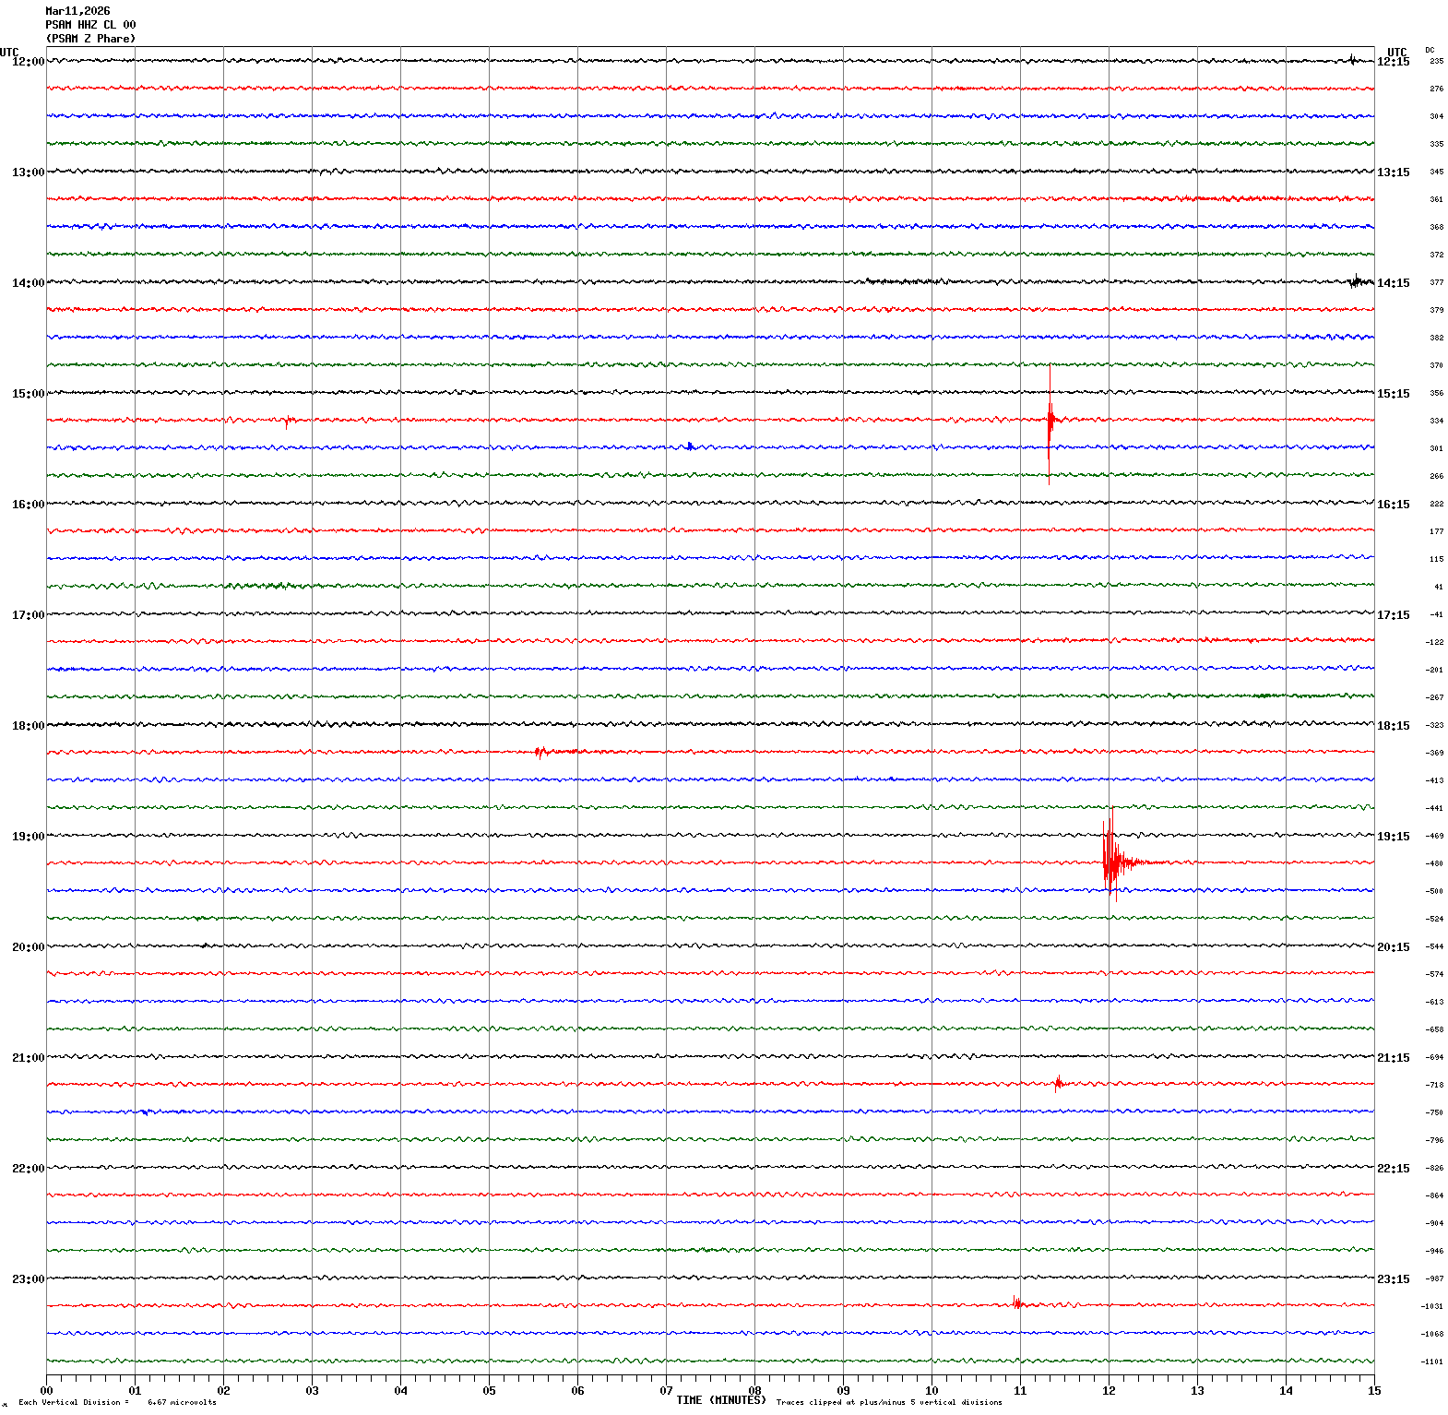Click the 20:15 label on the right axis

pyautogui.click(x=1393, y=947)
